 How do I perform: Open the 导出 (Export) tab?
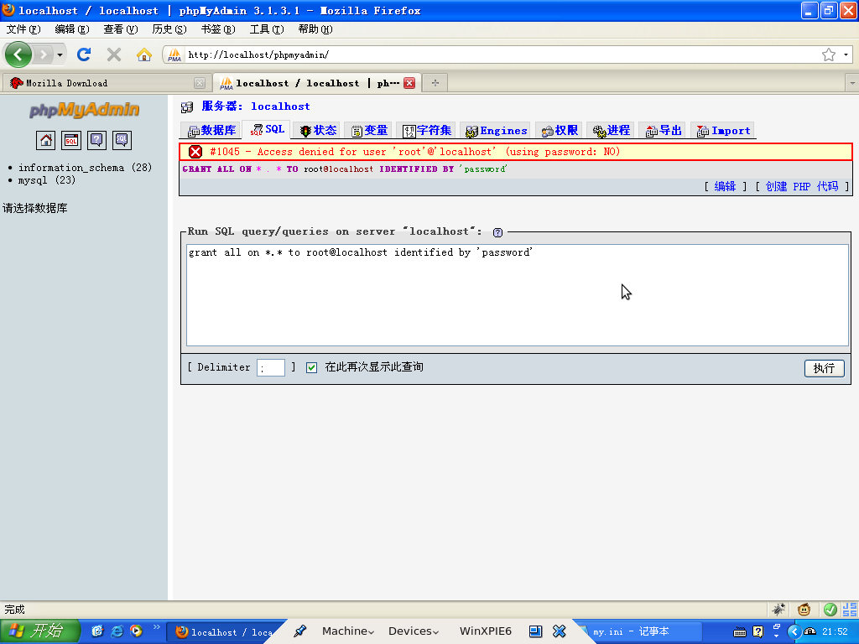click(663, 130)
